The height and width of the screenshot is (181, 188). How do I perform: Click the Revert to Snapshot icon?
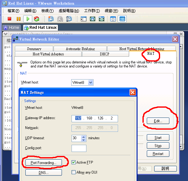60,19
